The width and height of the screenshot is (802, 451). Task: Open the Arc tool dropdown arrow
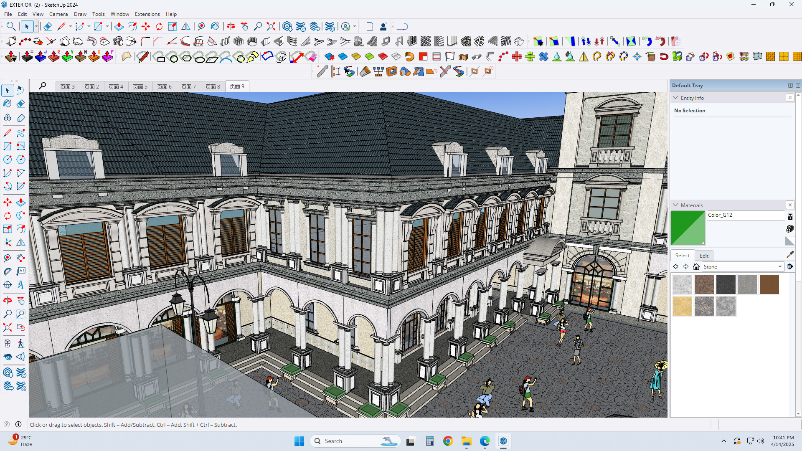89,27
